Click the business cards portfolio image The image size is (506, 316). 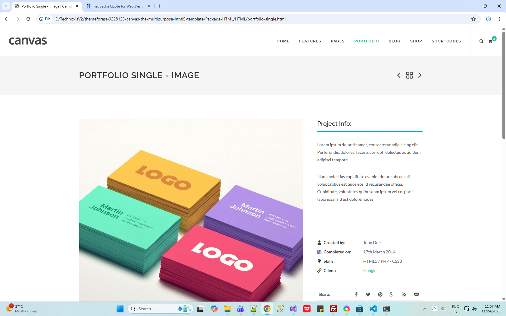pyautogui.click(x=191, y=211)
